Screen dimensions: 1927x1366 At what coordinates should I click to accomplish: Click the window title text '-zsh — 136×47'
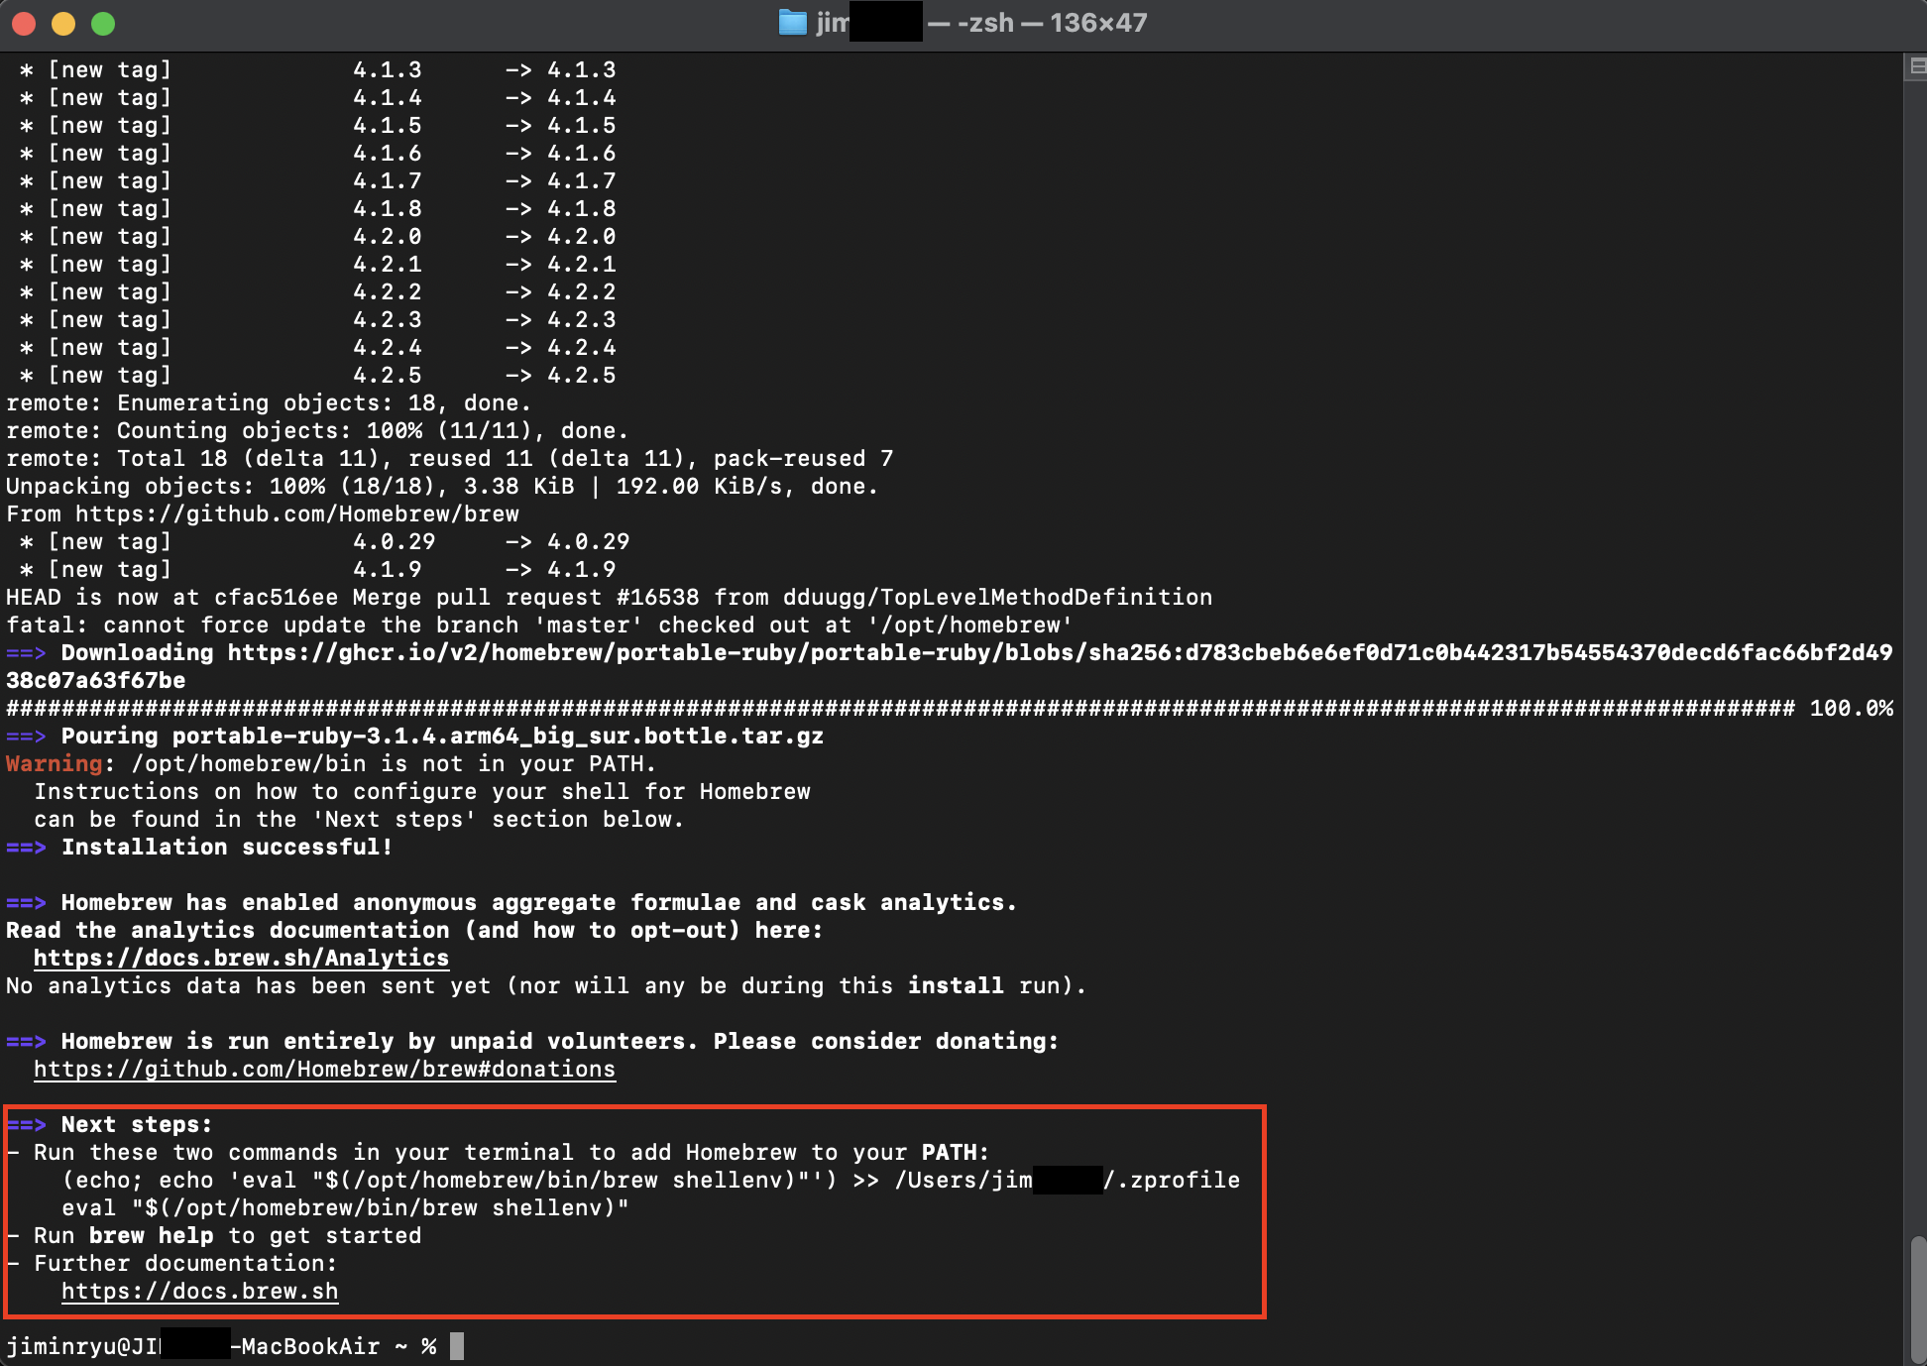[1051, 23]
